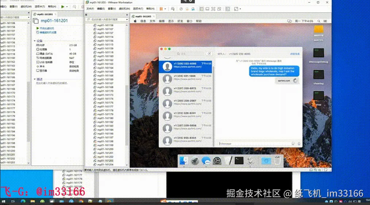Open the 好友 menu in macOS menu bar
Viewport: 370px width, 205px height.
point(180,21)
